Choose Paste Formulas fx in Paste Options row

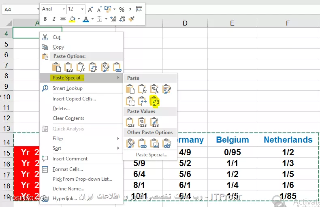(x=81, y=67)
